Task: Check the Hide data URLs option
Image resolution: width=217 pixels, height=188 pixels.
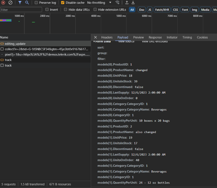Action: [66, 10]
